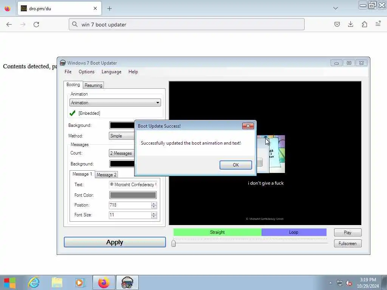Screen dimensions: 387x290
Task: Click the Apply button
Action: pyautogui.click(x=115, y=242)
